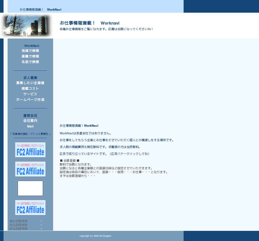The image size is (259, 241).
Task: View 掲載コスト page
Action: (x=30, y=89)
